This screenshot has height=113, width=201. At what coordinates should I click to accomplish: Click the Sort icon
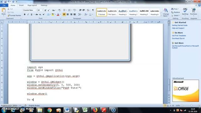coord(88,10)
